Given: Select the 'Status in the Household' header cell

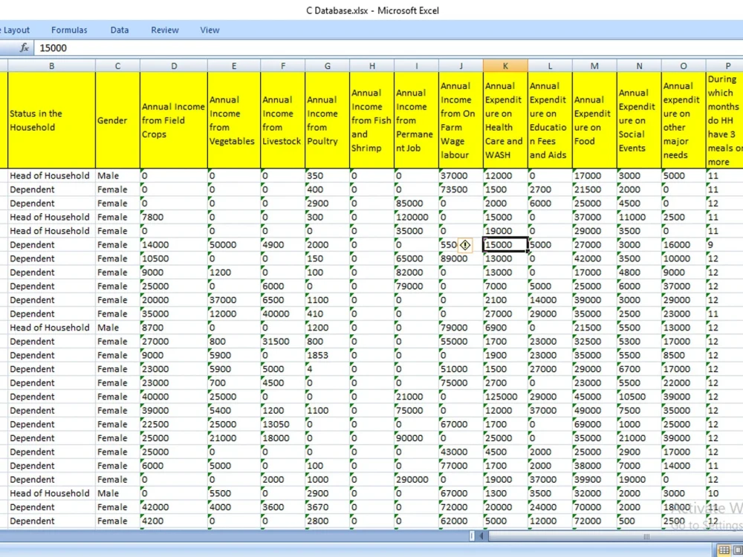Looking at the screenshot, I should [x=52, y=120].
